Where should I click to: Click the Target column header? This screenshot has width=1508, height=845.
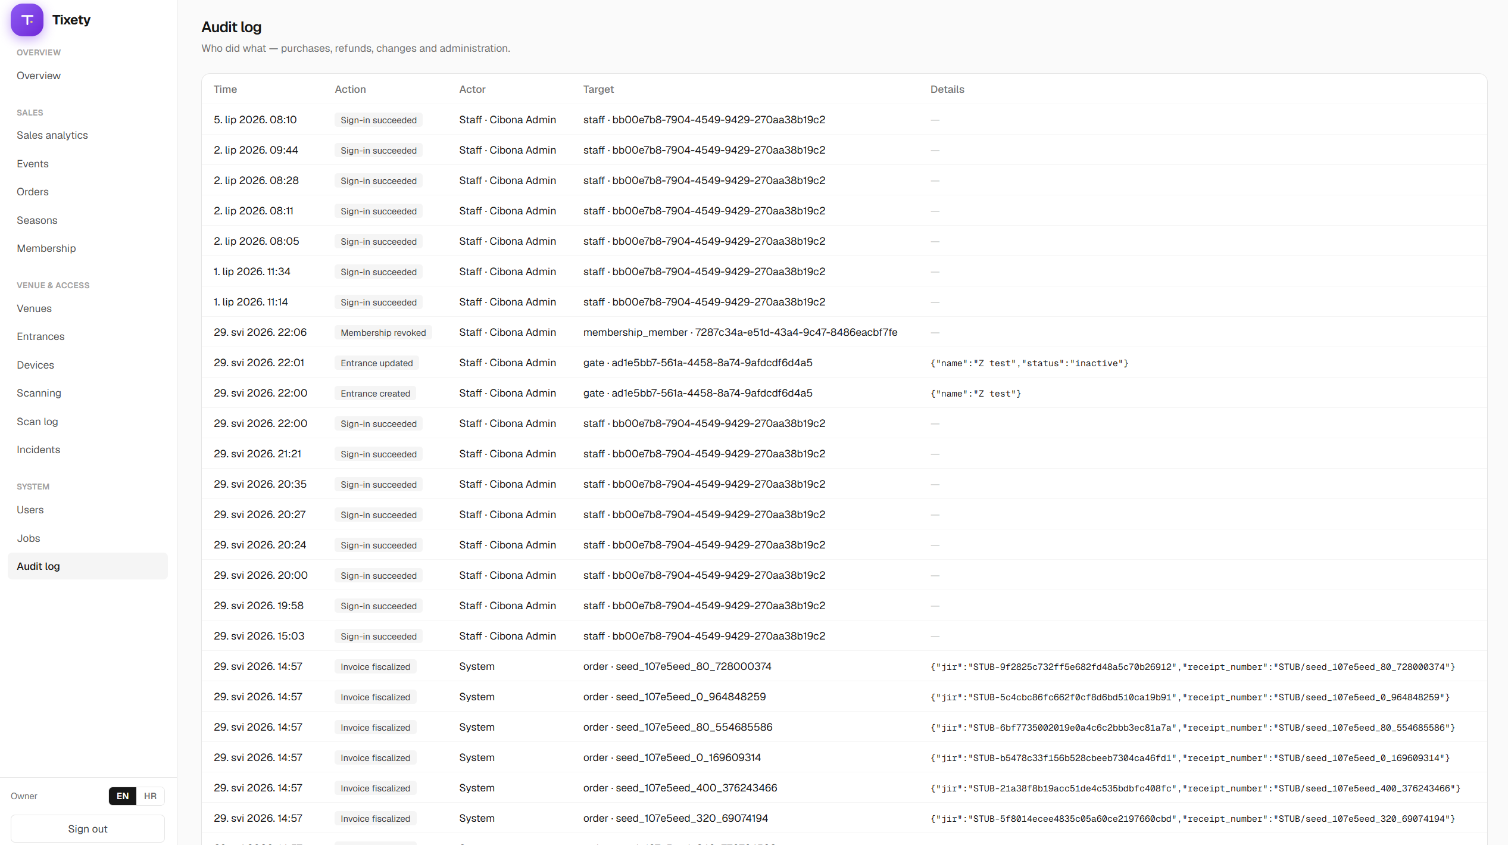[598, 89]
